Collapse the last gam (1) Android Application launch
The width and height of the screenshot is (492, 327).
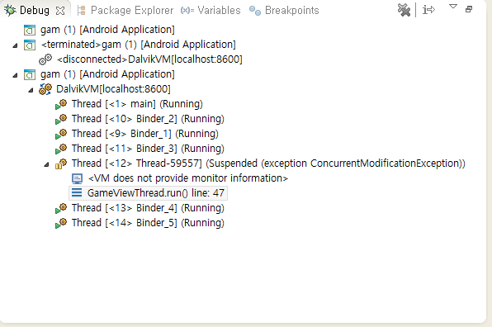[x=15, y=75]
